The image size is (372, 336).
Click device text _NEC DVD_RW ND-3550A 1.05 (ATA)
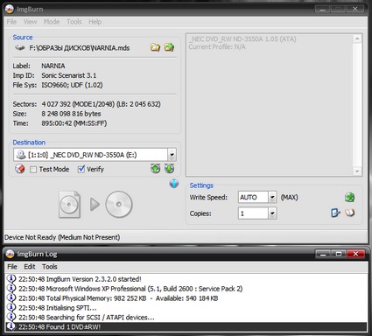tap(242, 39)
